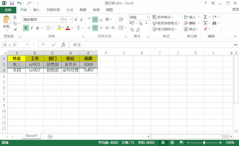Apply red font color A
The height and width of the screenshot is (146, 239).
pyautogui.click(x=68, y=28)
